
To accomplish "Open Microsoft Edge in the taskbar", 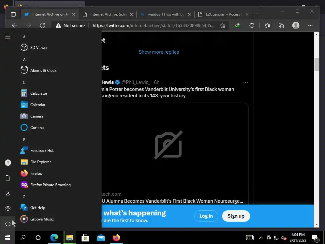I will (54, 238).
